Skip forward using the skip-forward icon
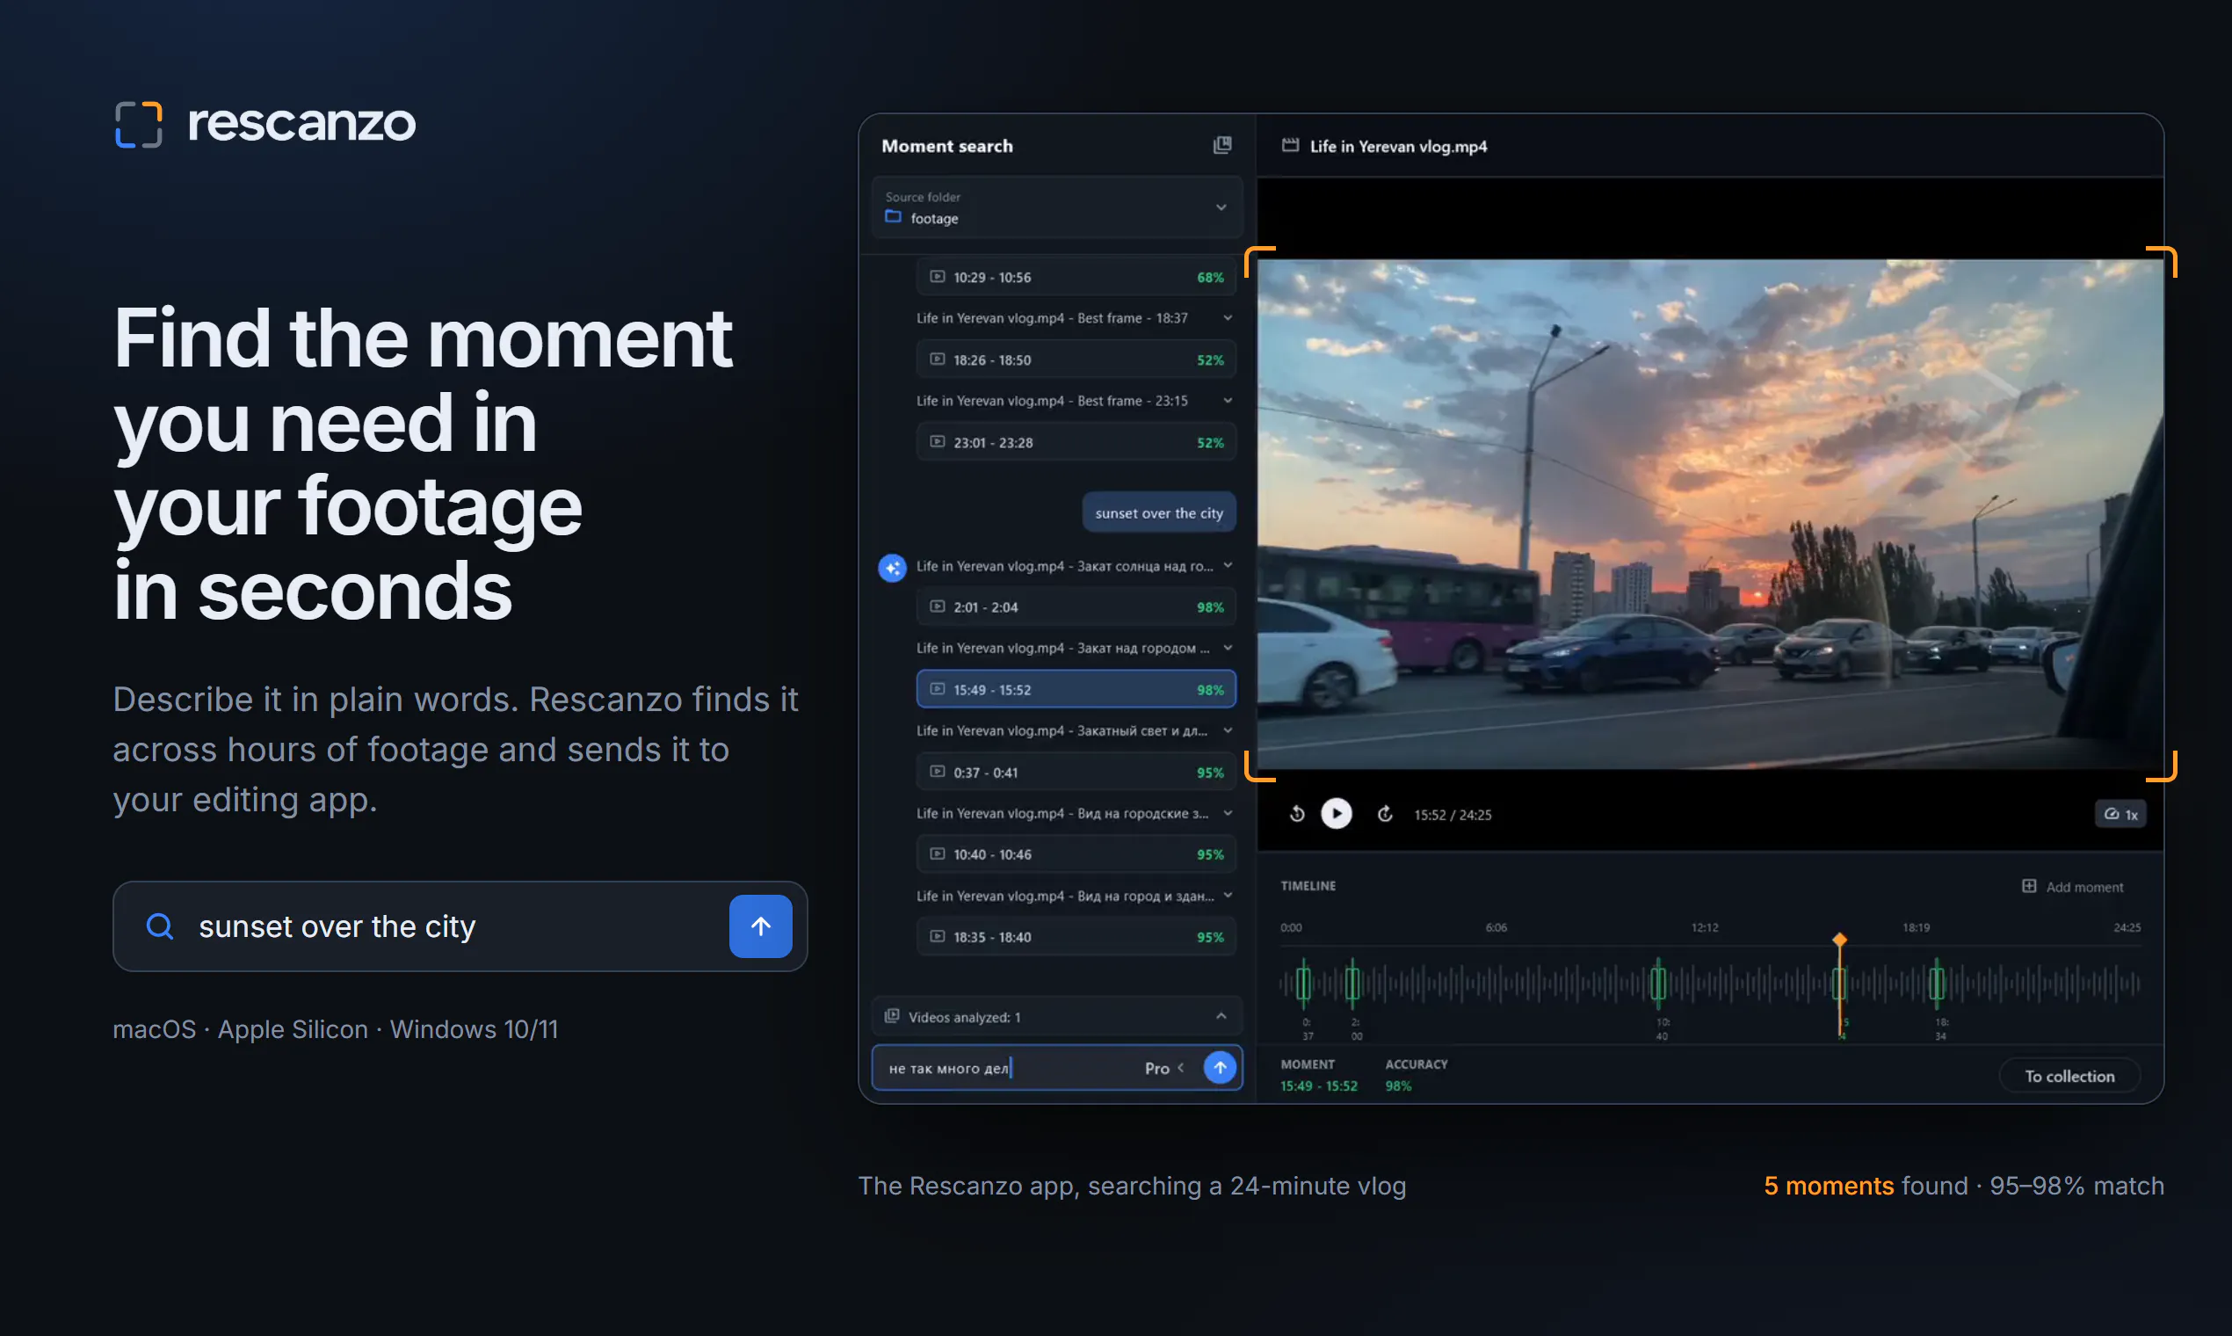This screenshot has width=2232, height=1336. 1385,814
